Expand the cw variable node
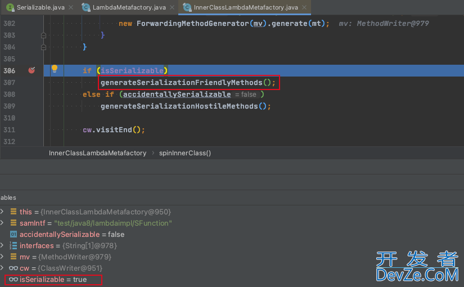 point(2,268)
